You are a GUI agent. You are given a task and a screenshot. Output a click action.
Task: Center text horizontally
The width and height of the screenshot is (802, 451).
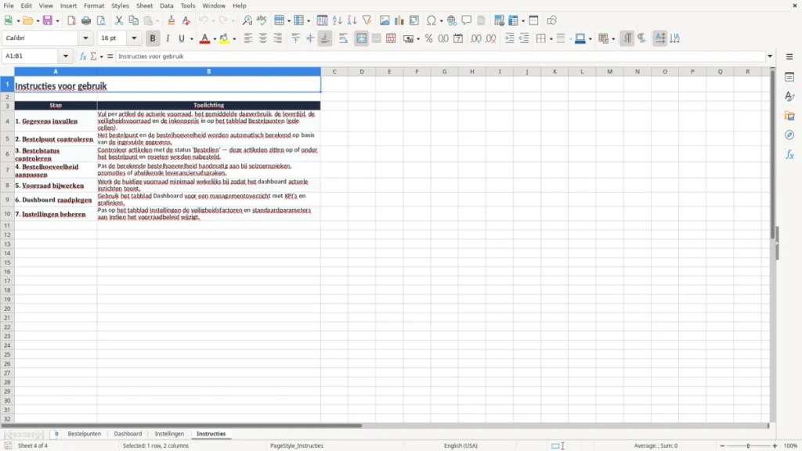pos(263,38)
